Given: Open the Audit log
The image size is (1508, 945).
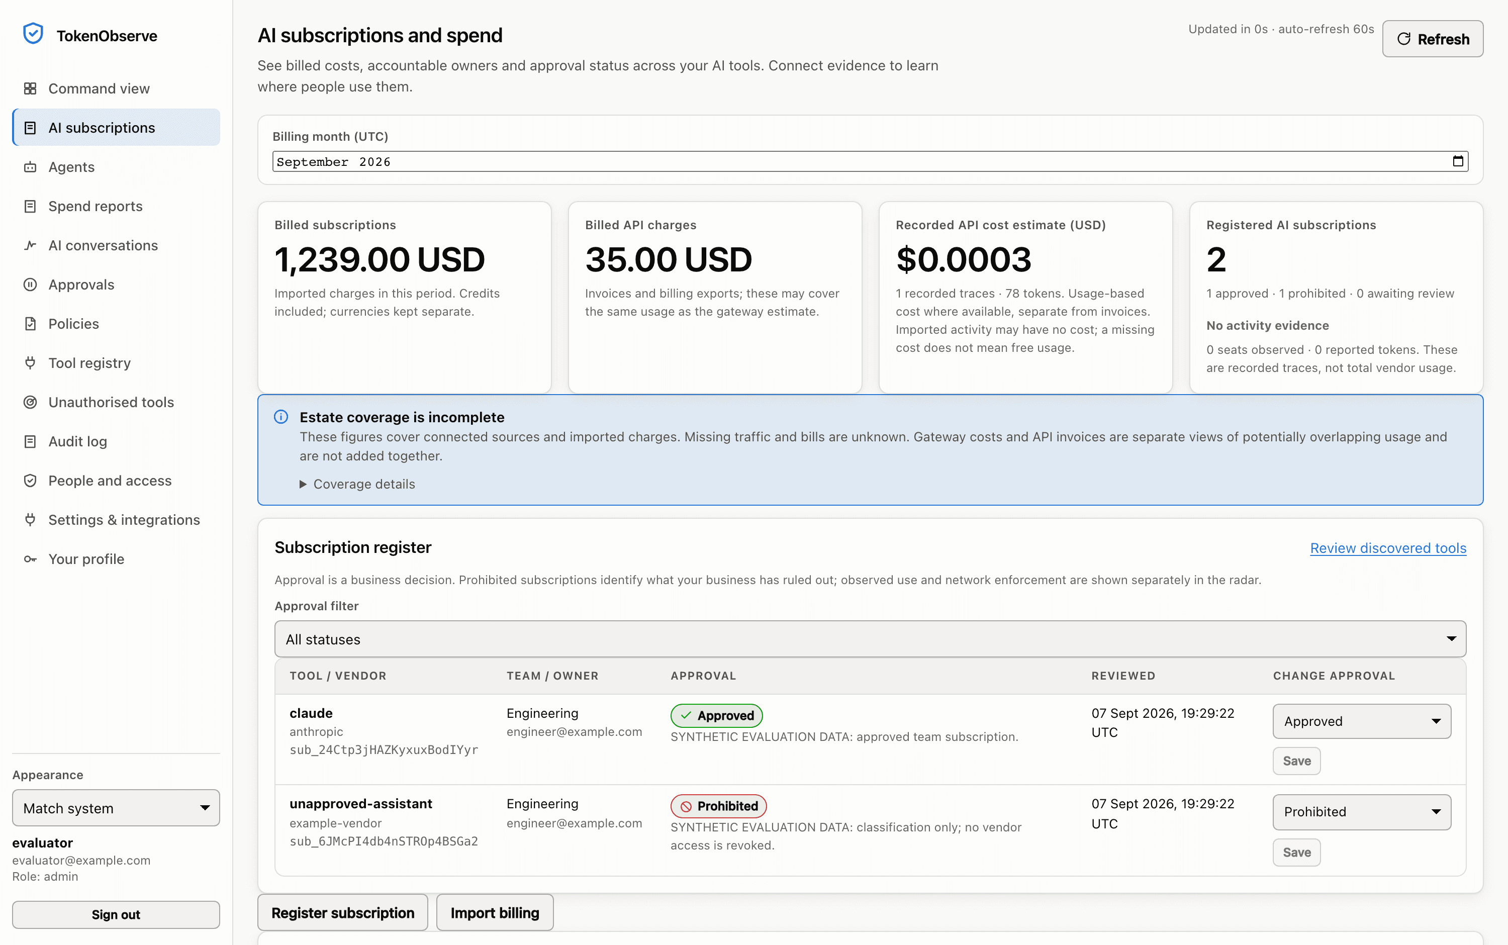Looking at the screenshot, I should click(x=116, y=441).
